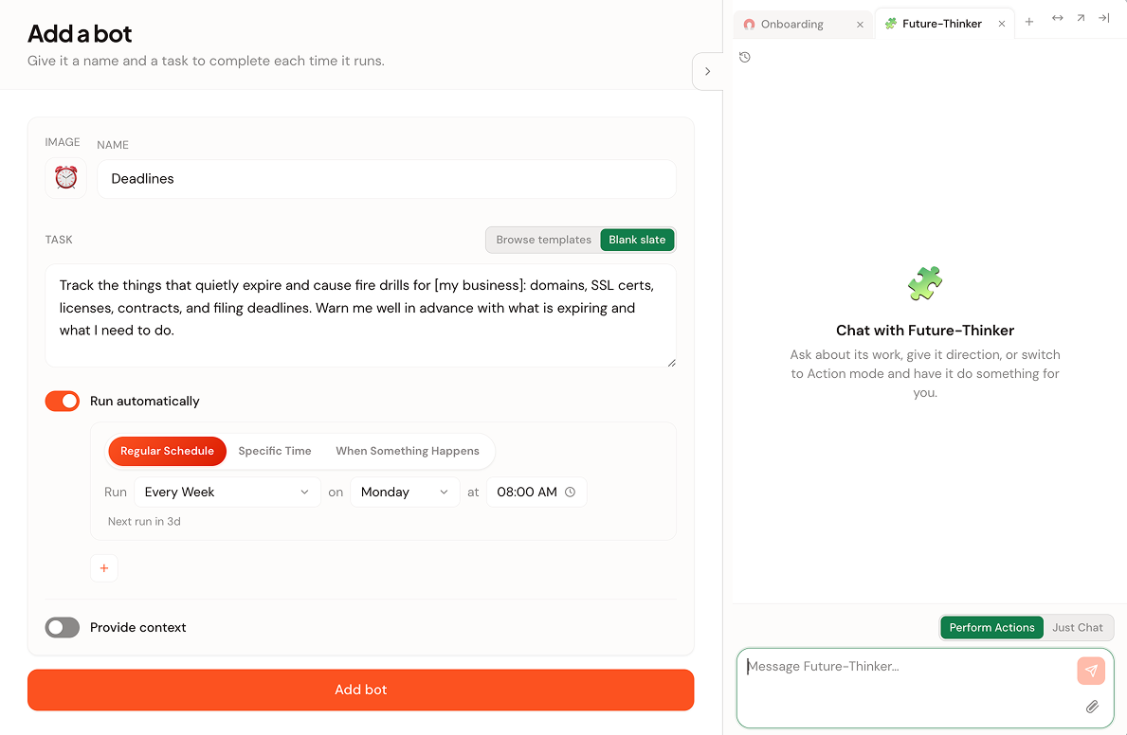This screenshot has width=1127, height=735.
Task: Enable Provide context switch
Action: point(63,627)
